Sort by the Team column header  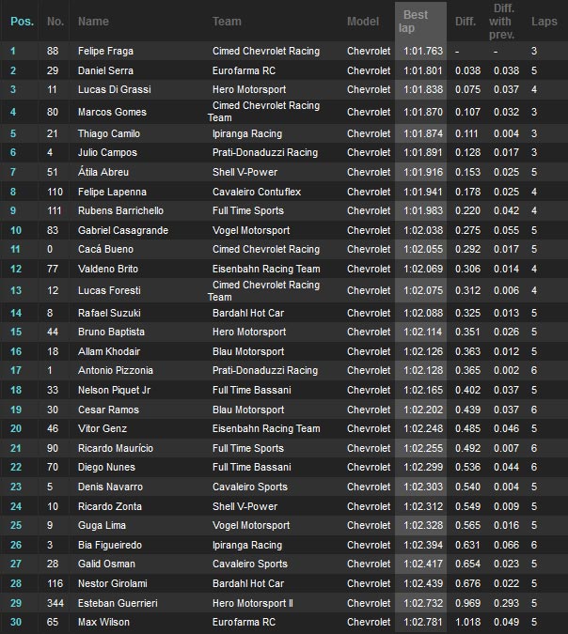pos(227,22)
